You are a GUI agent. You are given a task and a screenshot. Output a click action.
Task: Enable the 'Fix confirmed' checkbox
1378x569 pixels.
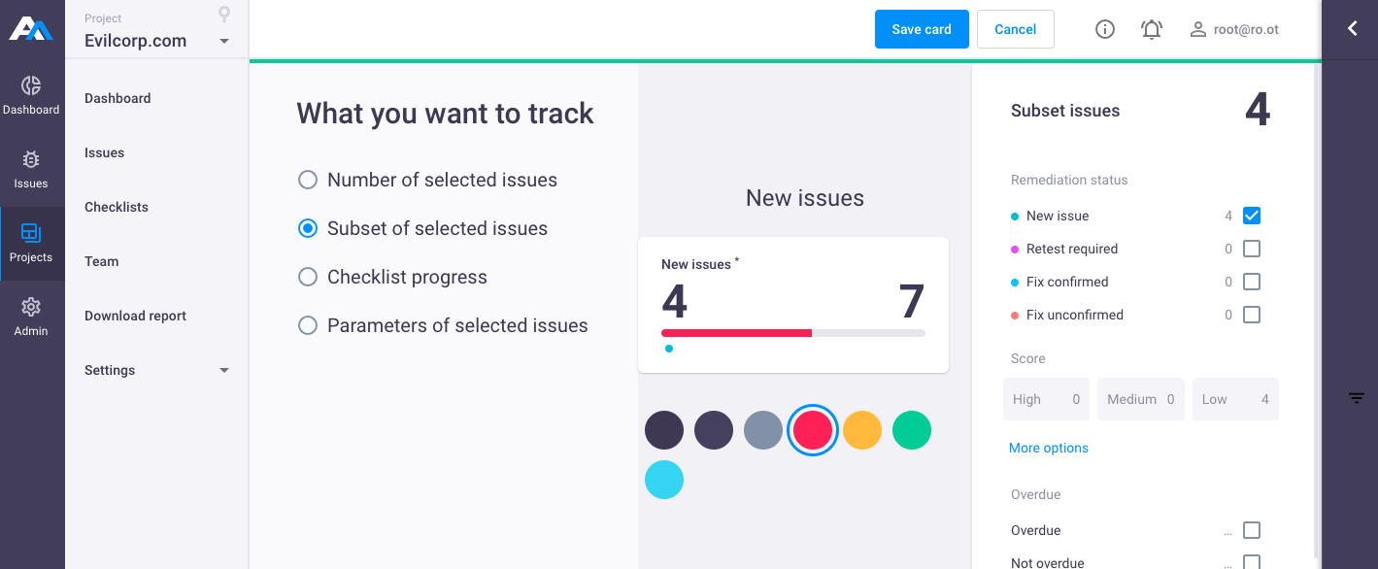(1252, 282)
